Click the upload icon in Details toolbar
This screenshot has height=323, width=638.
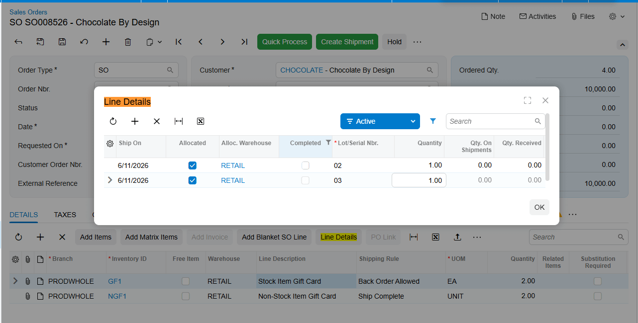coord(457,237)
